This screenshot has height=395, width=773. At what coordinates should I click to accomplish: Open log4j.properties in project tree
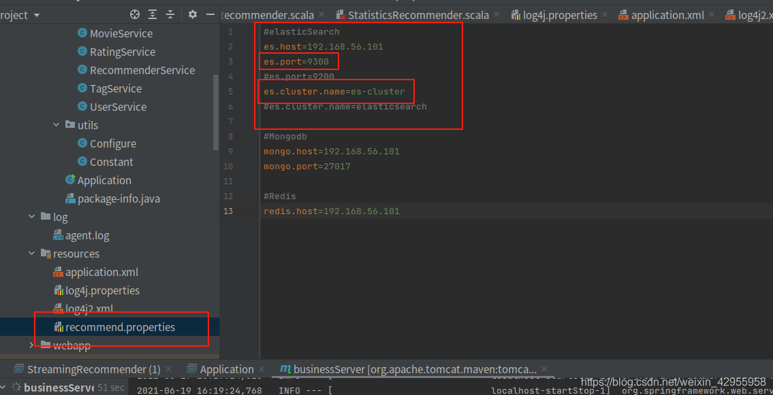click(102, 291)
